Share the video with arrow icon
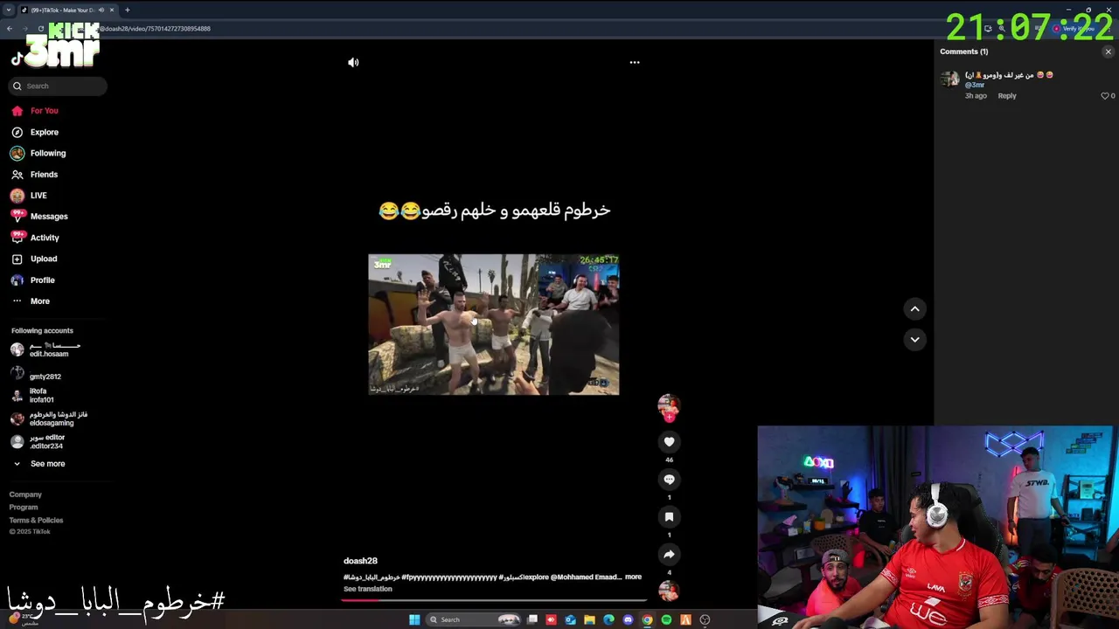This screenshot has width=1119, height=629. click(669, 555)
